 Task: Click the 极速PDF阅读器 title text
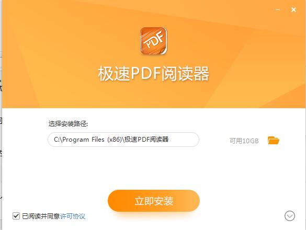154,74
